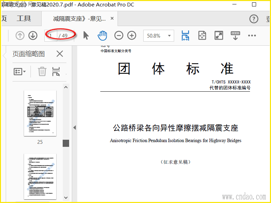Viewport: 271px width, 203px height.
Task: Minimize the Acrobat window
Action: coord(234,4)
